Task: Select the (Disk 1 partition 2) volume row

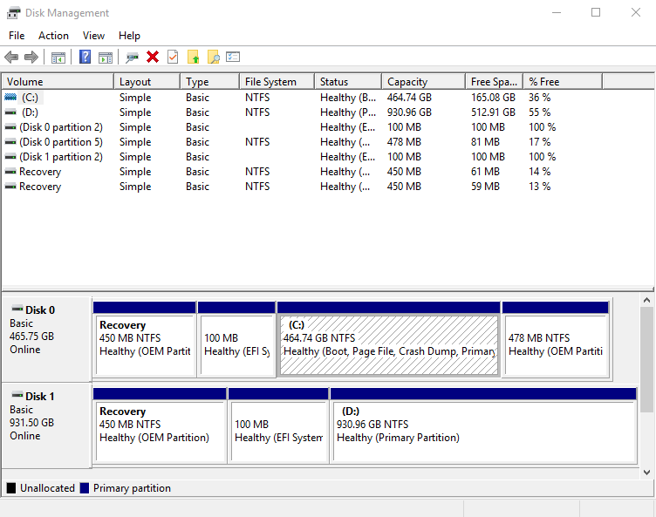Action: 61,157
